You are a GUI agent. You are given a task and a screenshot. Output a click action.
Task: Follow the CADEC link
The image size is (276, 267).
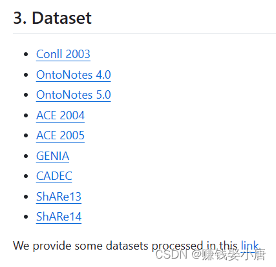(54, 176)
